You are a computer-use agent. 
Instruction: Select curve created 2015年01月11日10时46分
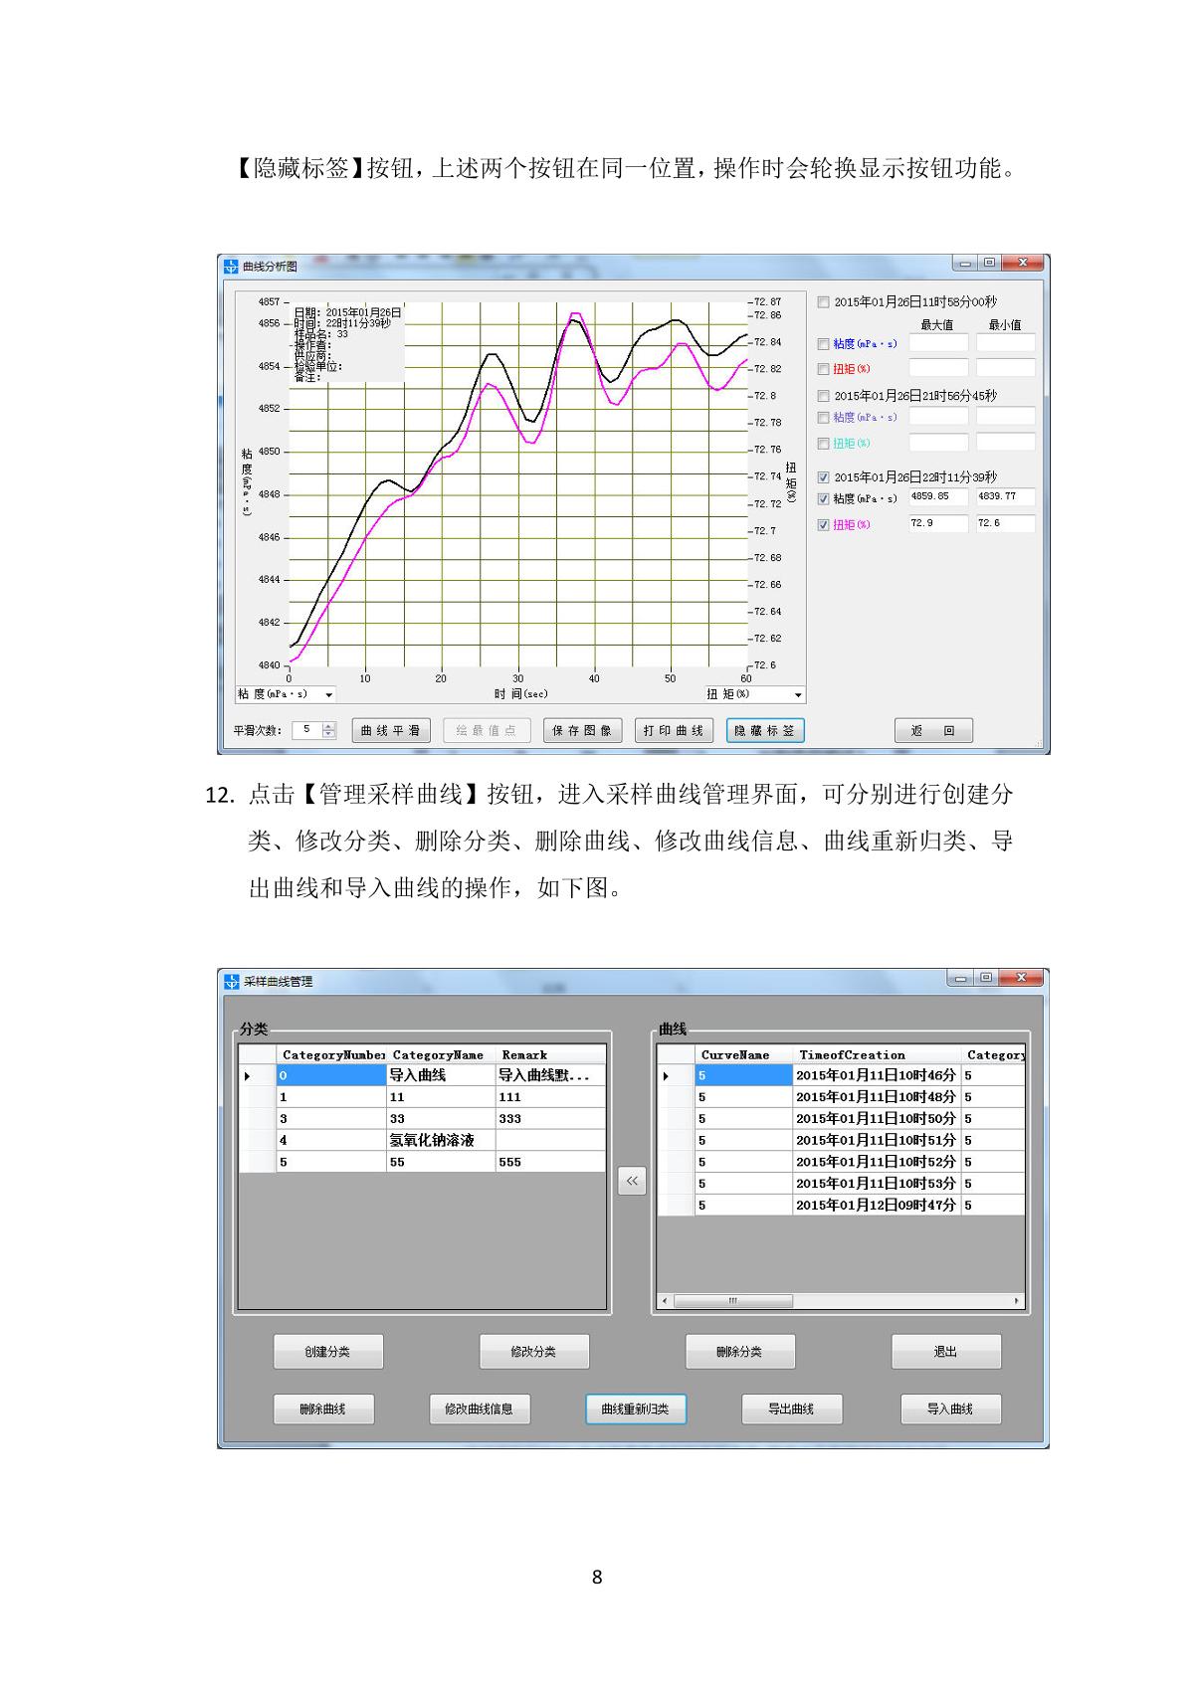pyautogui.click(x=877, y=1075)
